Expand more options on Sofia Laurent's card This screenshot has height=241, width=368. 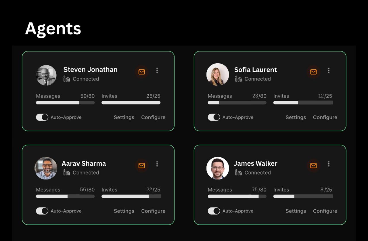click(x=329, y=70)
